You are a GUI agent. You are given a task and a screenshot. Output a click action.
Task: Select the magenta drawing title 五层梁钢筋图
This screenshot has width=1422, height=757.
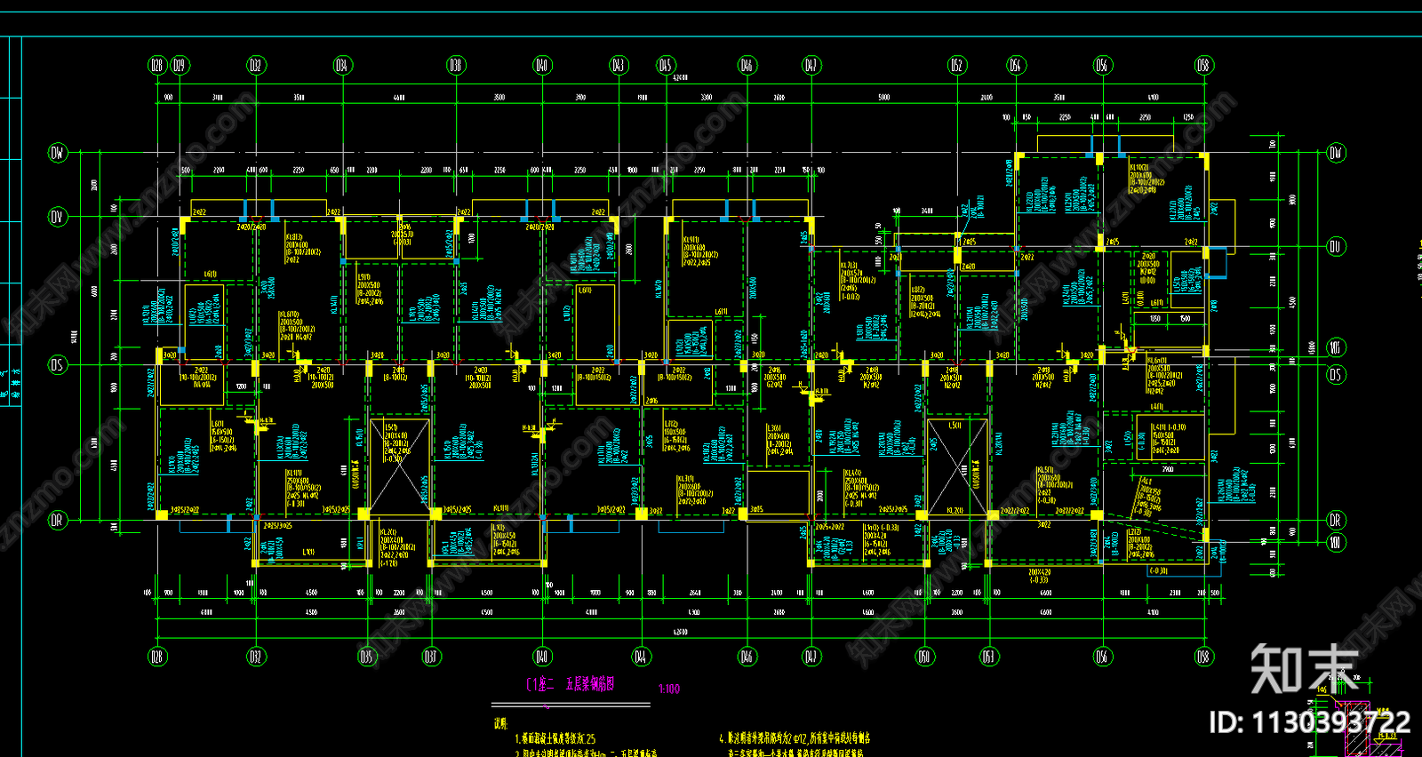point(590,683)
